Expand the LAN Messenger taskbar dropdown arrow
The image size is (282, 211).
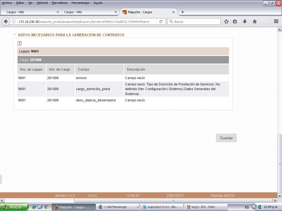(x=138, y=207)
